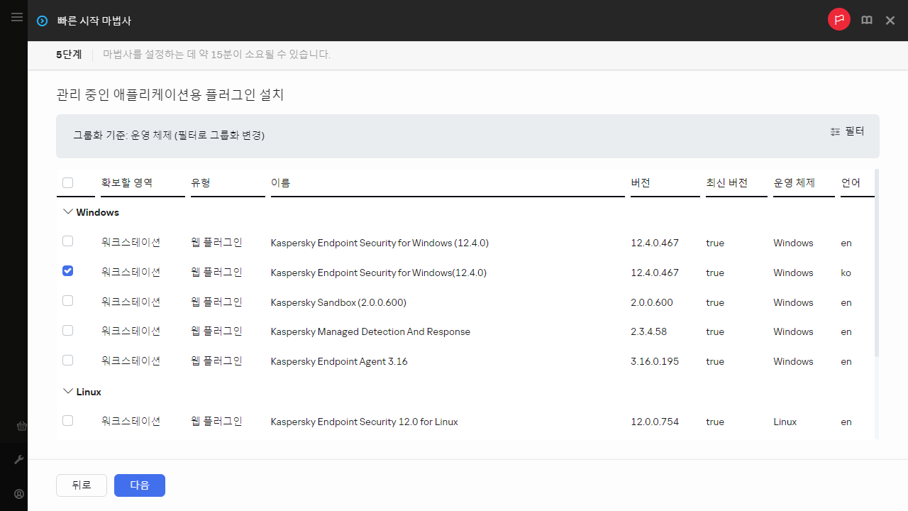The height and width of the screenshot is (511, 908).
Task: Collapse the Windows plugin group
Action: (x=68, y=211)
